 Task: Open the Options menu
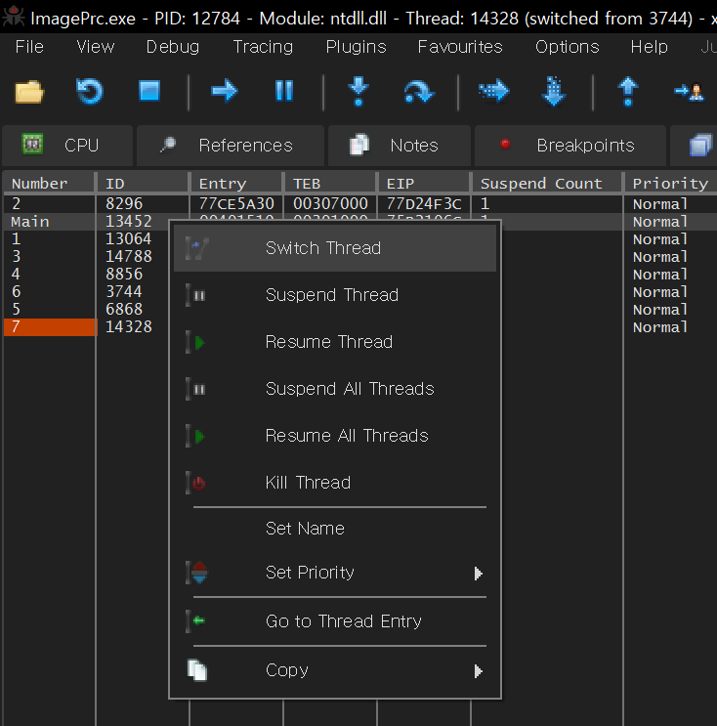pyautogui.click(x=567, y=47)
